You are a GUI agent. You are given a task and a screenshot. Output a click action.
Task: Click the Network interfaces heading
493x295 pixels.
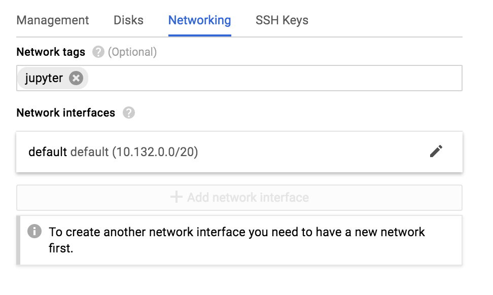click(x=66, y=113)
